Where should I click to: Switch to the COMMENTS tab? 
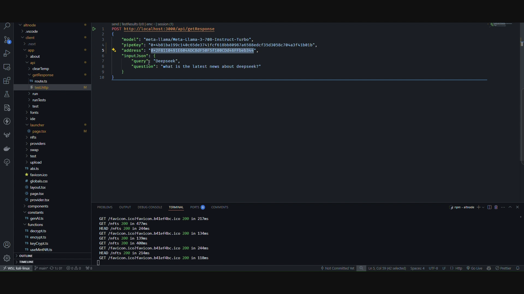click(220, 207)
